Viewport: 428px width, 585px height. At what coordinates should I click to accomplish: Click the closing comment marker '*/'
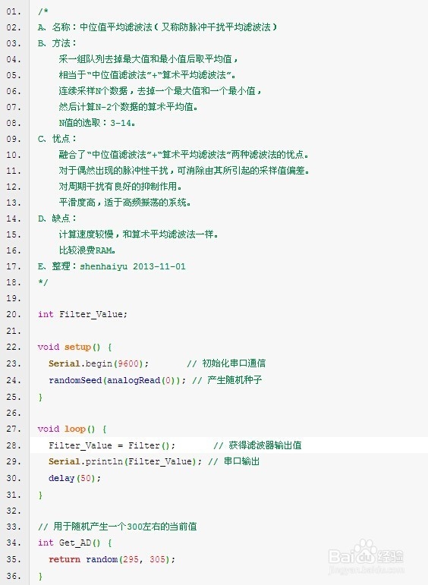click(x=43, y=282)
